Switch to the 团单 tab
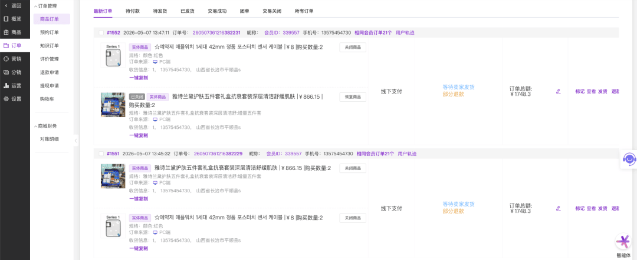Screen dimensions: 637x260 coord(245,11)
